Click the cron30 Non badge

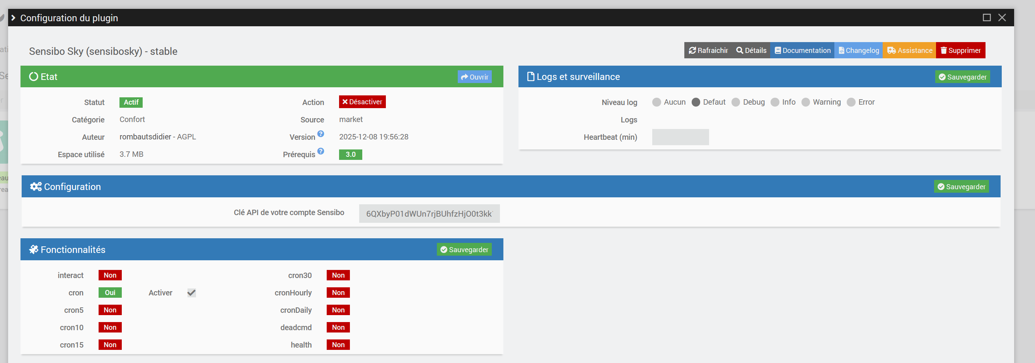(x=338, y=275)
